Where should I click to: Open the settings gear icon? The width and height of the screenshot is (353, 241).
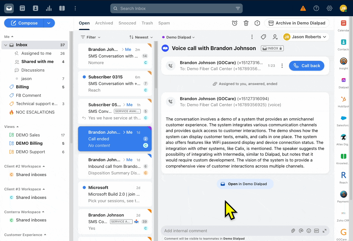[330, 8]
